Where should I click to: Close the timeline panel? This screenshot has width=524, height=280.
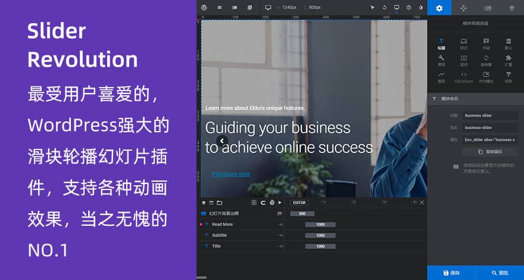pos(422,203)
